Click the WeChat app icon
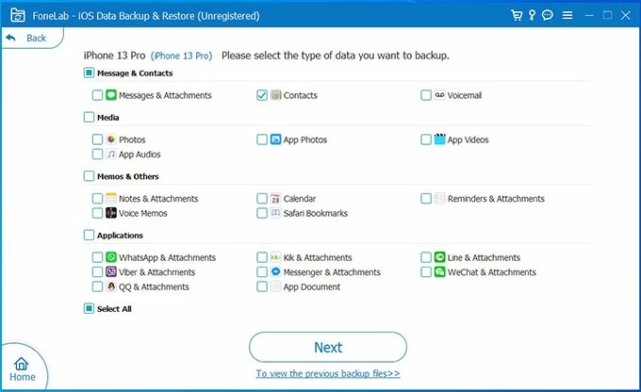The image size is (641, 392). coord(439,272)
